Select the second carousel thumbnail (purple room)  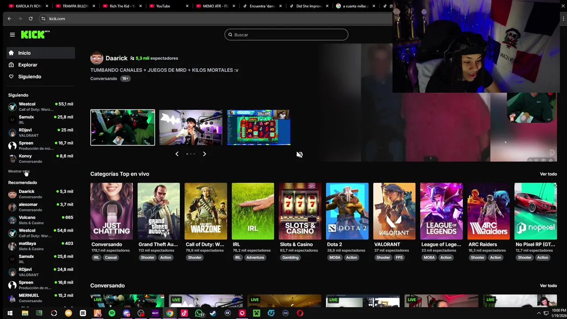pyautogui.click(x=191, y=128)
